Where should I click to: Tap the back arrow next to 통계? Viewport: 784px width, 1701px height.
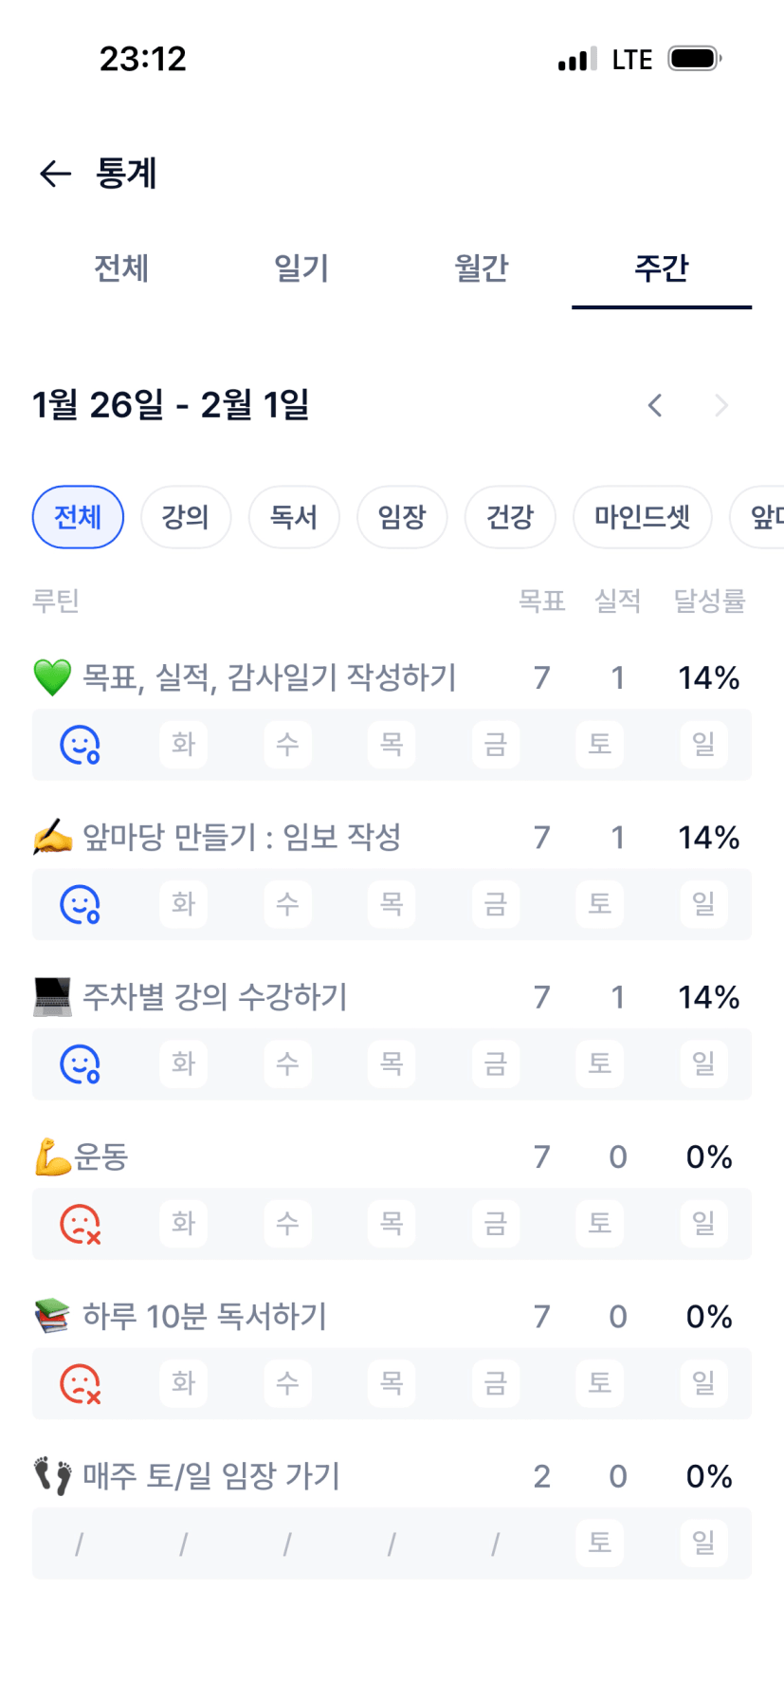point(55,174)
